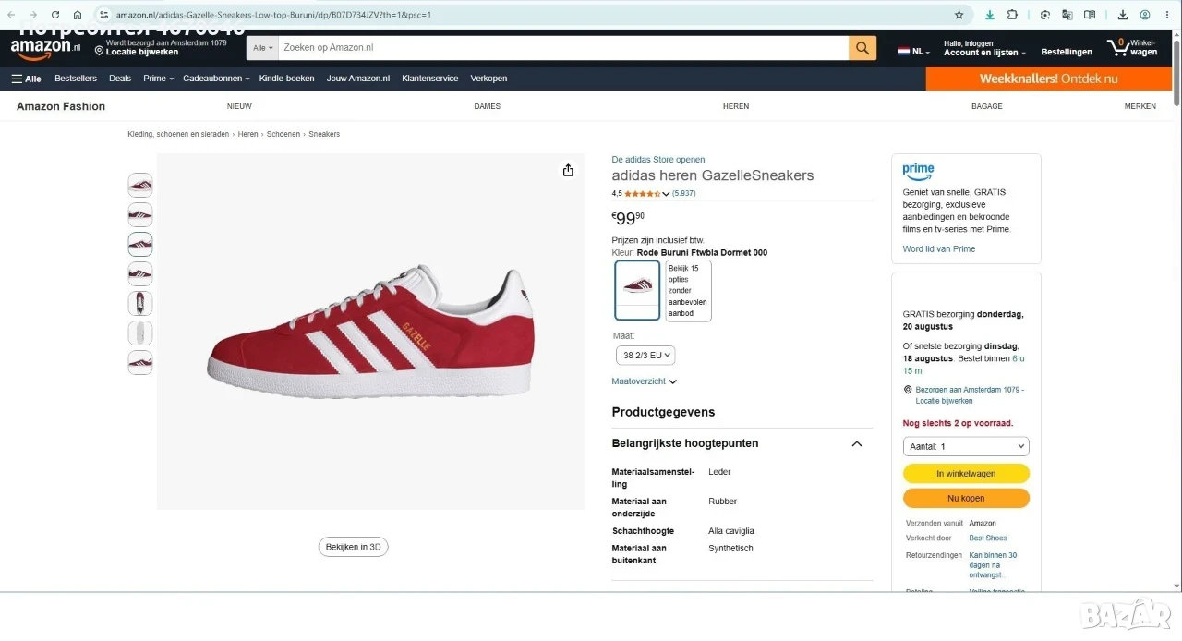Screen dimensions: 1182x641
Task: Select the last shoe thumbnail
Action: pyautogui.click(x=140, y=363)
